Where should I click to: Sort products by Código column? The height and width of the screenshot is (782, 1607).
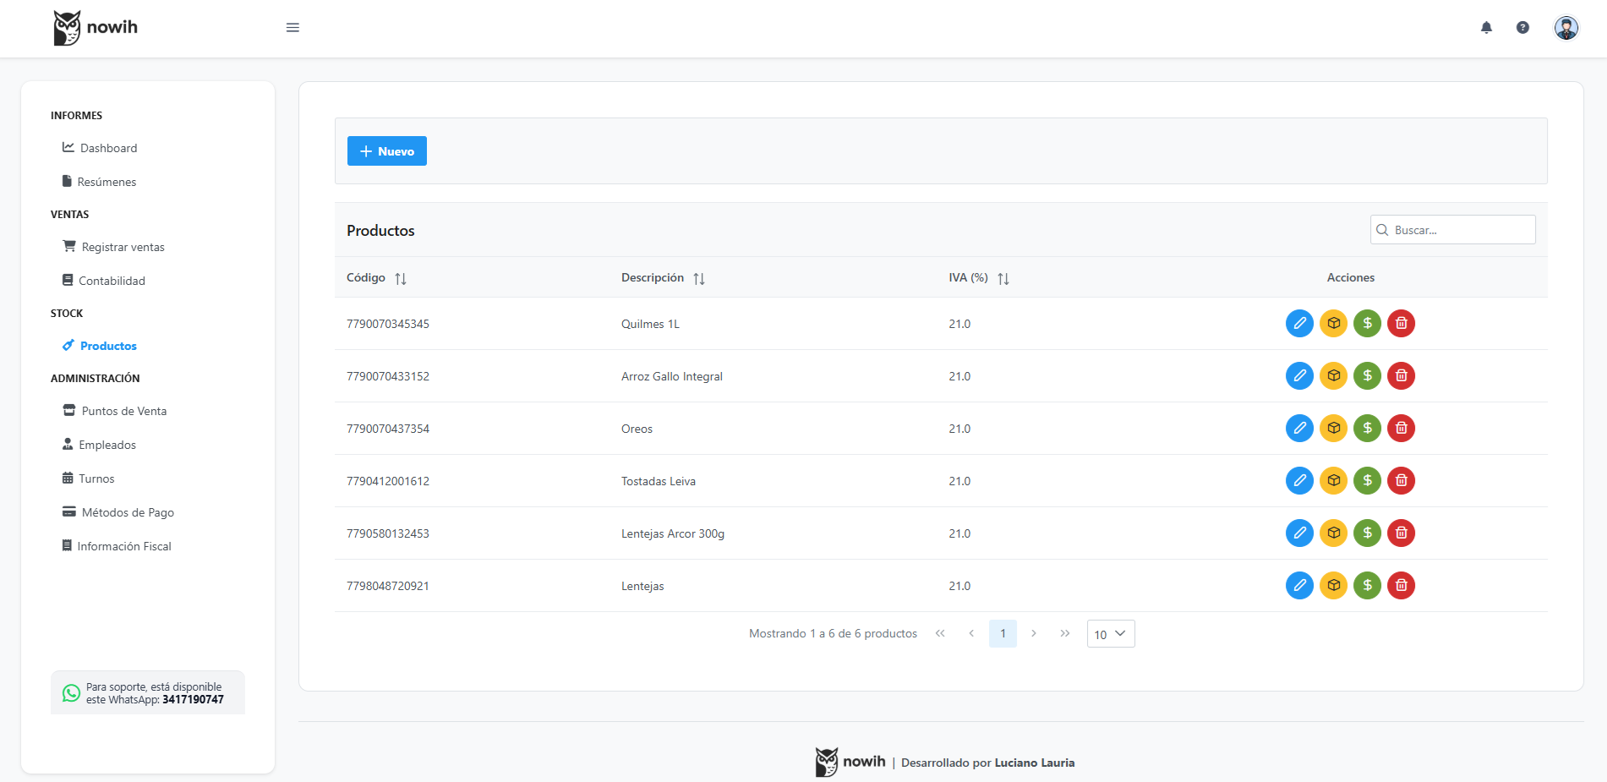[401, 278]
